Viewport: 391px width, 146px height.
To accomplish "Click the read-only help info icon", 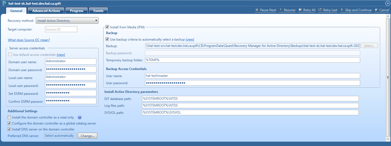I will pyautogui.click(x=80, y=117).
